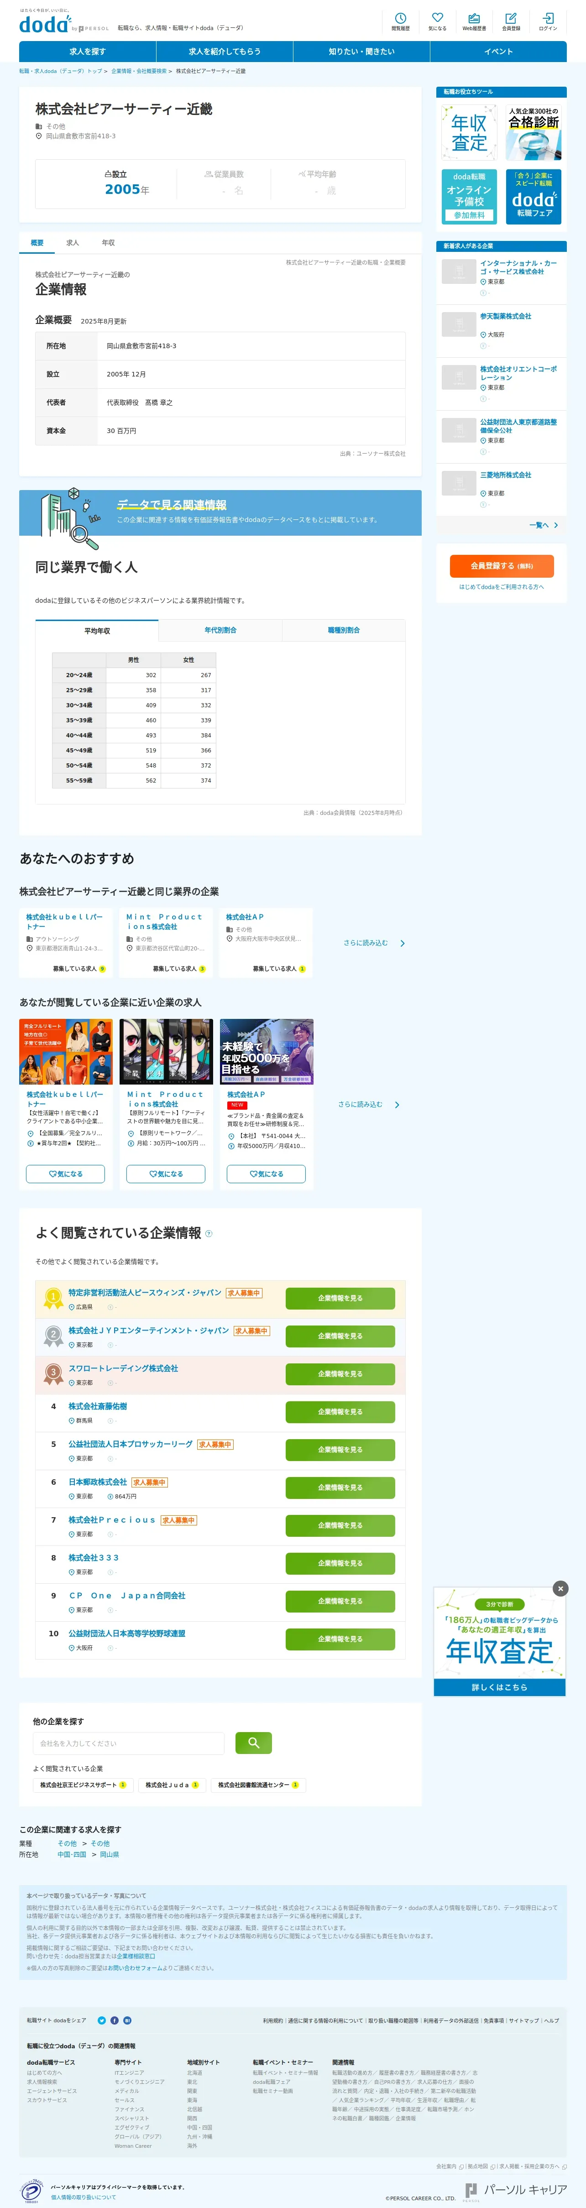This screenshot has width=586, height=2208.
Task: Open 株式会社オリエントコーポレーション link
Action: click(518, 373)
